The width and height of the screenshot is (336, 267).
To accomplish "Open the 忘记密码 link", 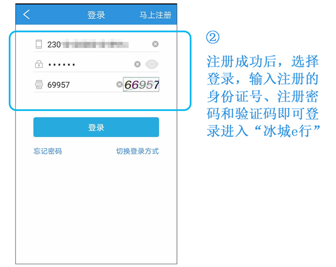I will tap(48, 151).
